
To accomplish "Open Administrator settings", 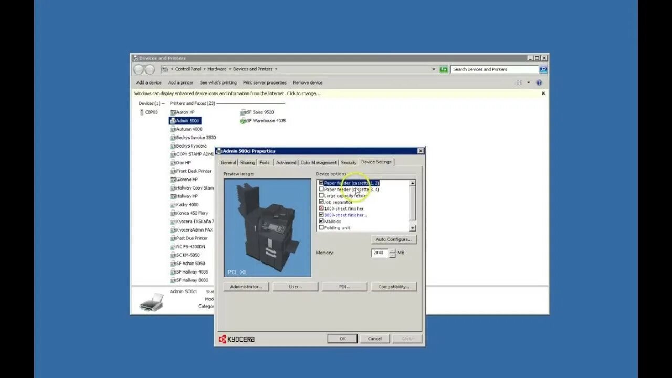I will point(246,287).
